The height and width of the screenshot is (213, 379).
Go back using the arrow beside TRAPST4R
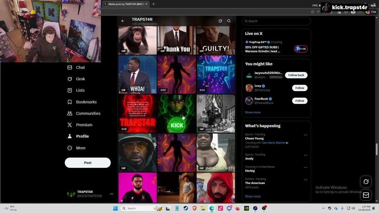point(123,21)
